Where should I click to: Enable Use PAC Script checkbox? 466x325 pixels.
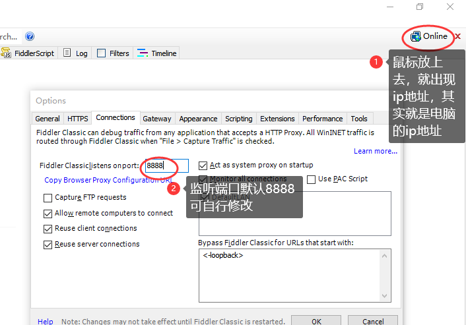tap(311, 179)
